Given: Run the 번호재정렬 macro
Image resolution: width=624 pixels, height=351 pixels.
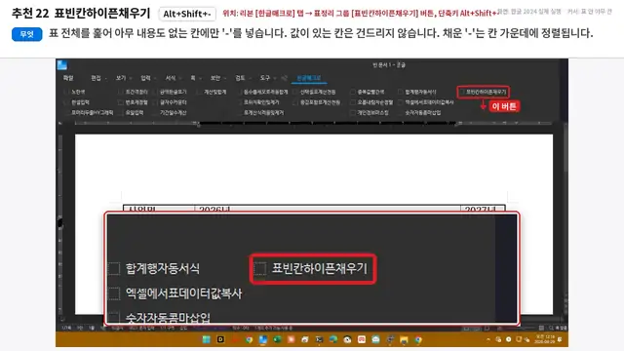Looking at the screenshot, I should pos(134,102).
